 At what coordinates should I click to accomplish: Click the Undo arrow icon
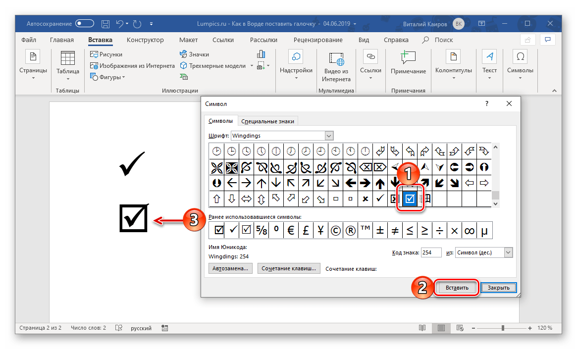[119, 24]
